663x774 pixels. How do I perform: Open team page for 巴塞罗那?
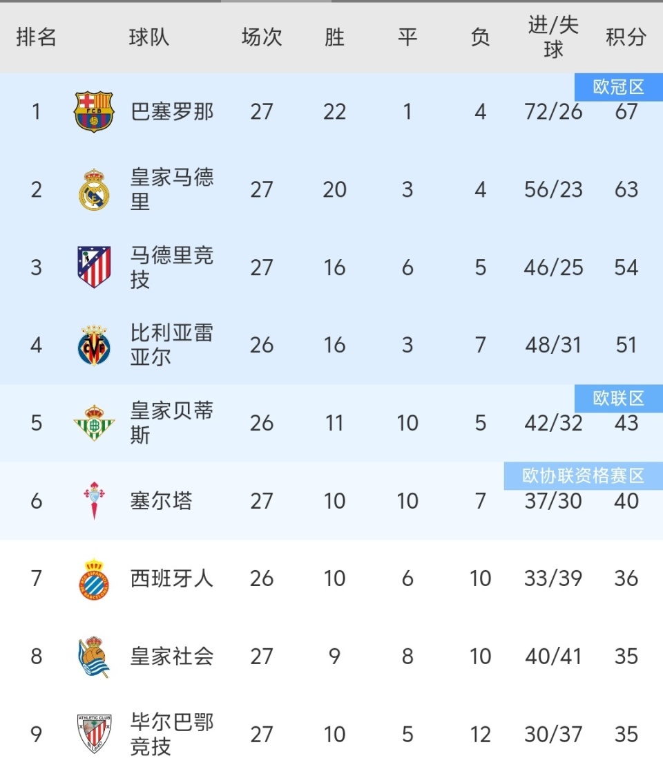click(x=172, y=112)
